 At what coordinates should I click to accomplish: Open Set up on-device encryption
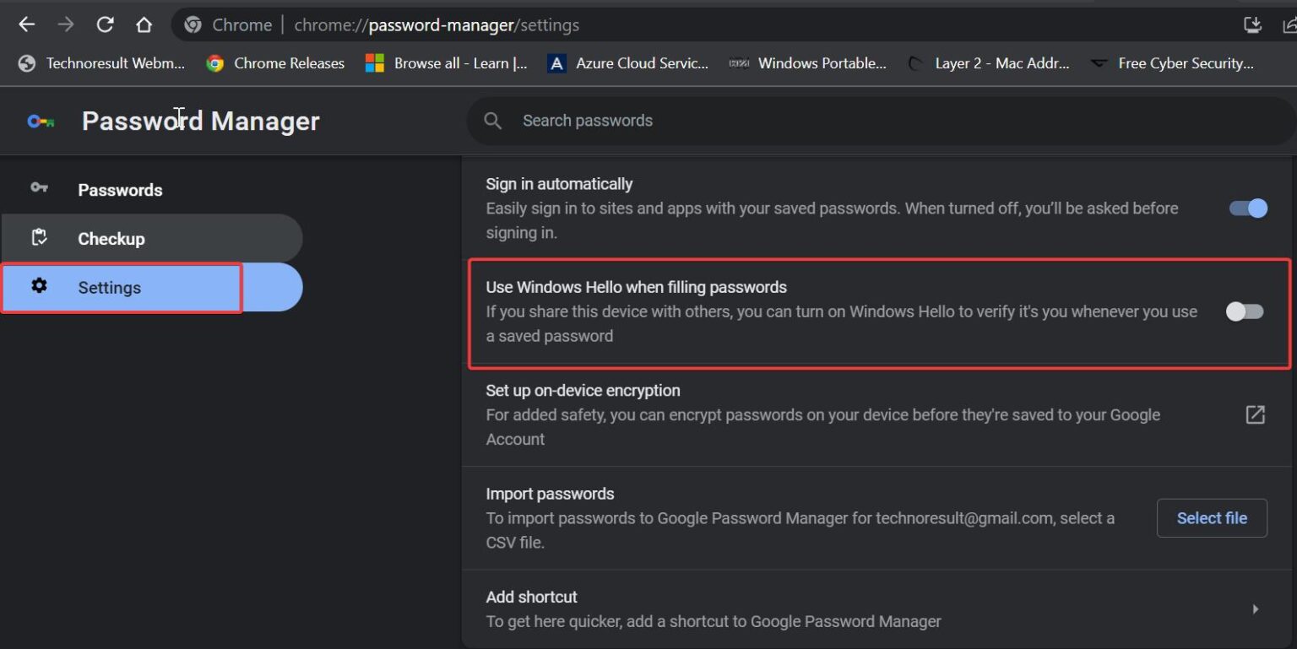583,390
